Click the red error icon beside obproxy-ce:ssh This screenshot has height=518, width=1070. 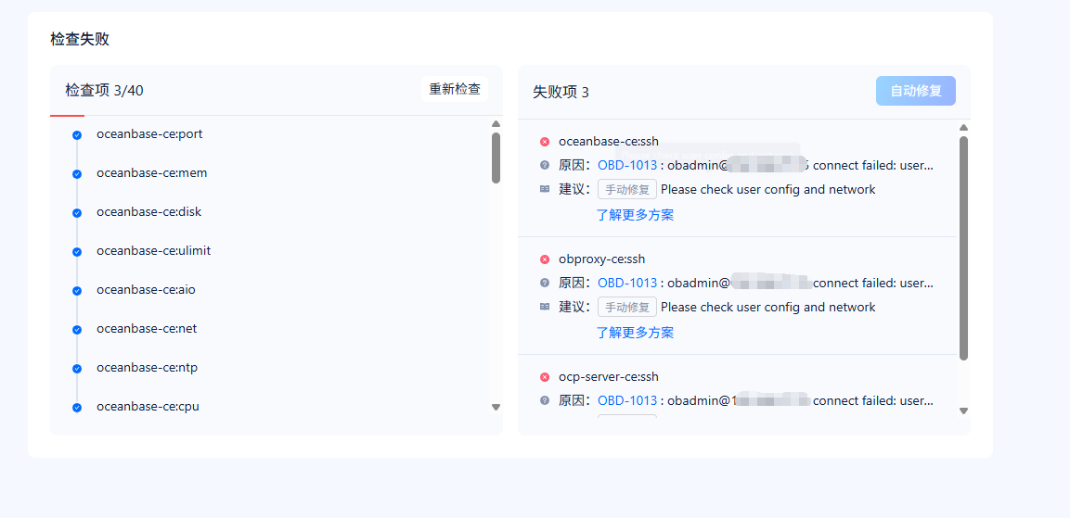(x=545, y=259)
